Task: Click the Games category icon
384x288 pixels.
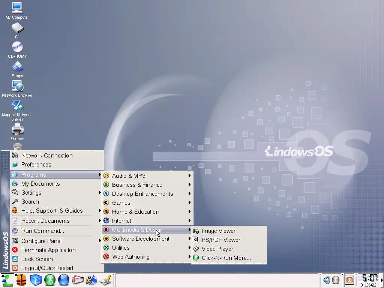Action: point(106,202)
